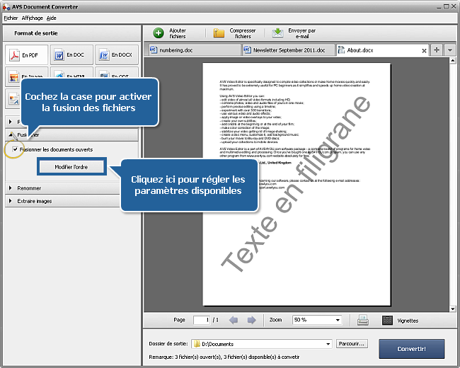Screen dimensions: 460x368
Task: Click the Parcourir... button
Action: [x=352, y=343]
